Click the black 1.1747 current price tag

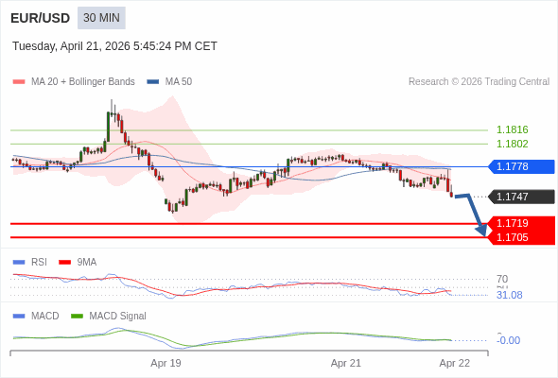521,197
